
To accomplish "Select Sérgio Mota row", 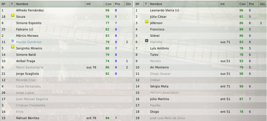I will click(x=200, y=86).
